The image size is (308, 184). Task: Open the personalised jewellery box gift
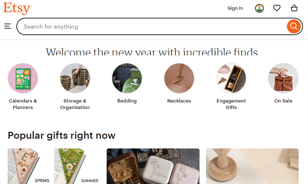point(153,166)
